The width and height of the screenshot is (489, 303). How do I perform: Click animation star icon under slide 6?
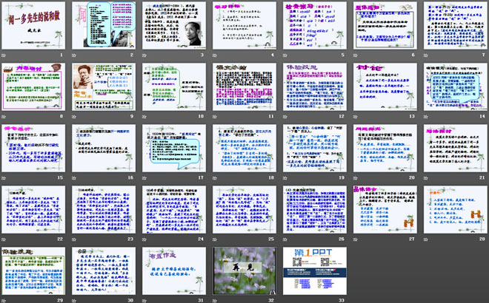[356, 55]
